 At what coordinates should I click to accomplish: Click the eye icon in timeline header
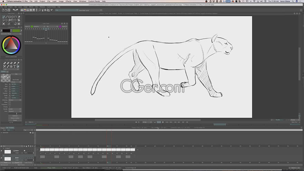[25, 146]
